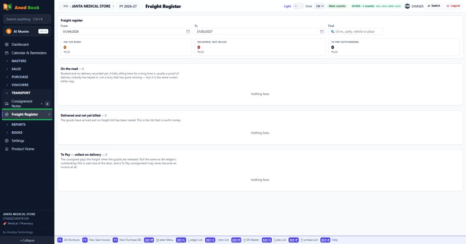Screen dimensions: 466x244
Task: Click the Product Home house icon
Action: coord(7,149)
